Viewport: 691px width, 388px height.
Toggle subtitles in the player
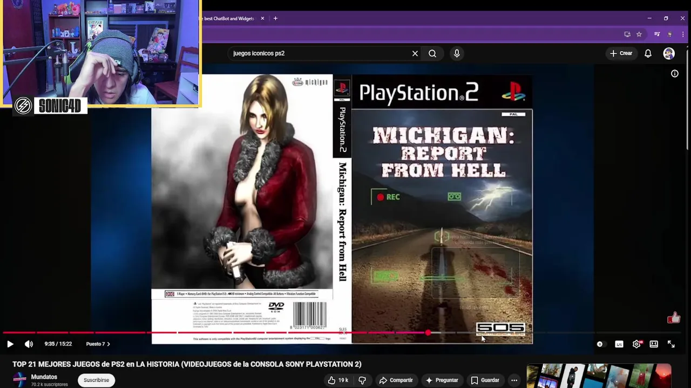(619, 344)
